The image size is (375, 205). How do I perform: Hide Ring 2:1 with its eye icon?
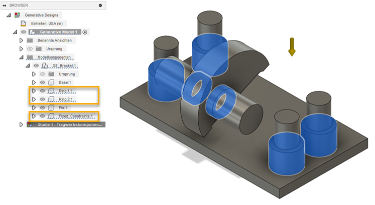coord(43,99)
